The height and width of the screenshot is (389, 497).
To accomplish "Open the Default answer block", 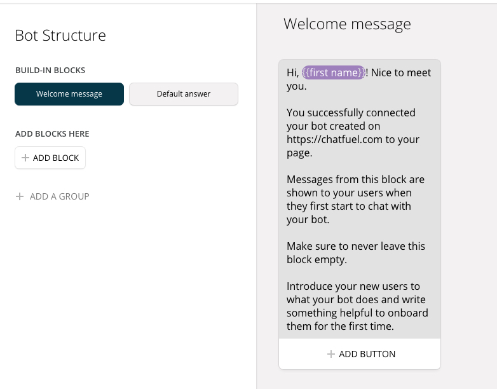I will coord(184,94).
